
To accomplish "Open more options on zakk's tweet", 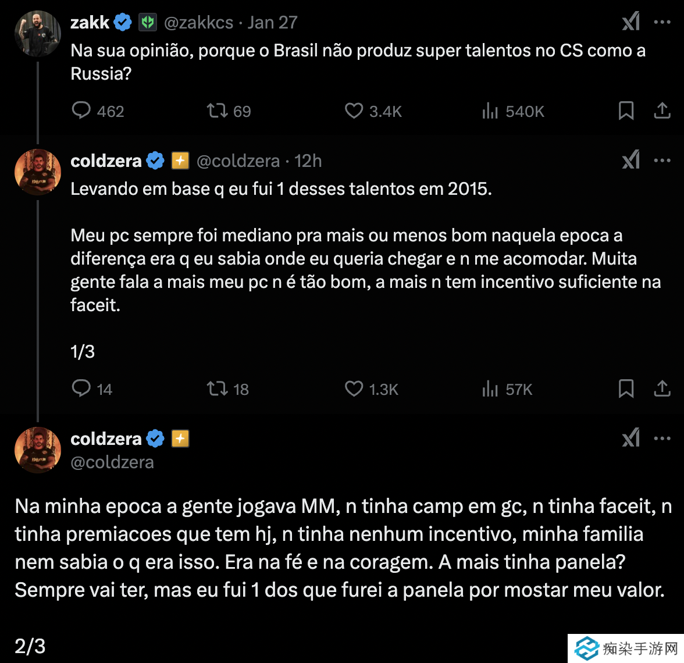I will pyautogui.click(x=662, y=22).
